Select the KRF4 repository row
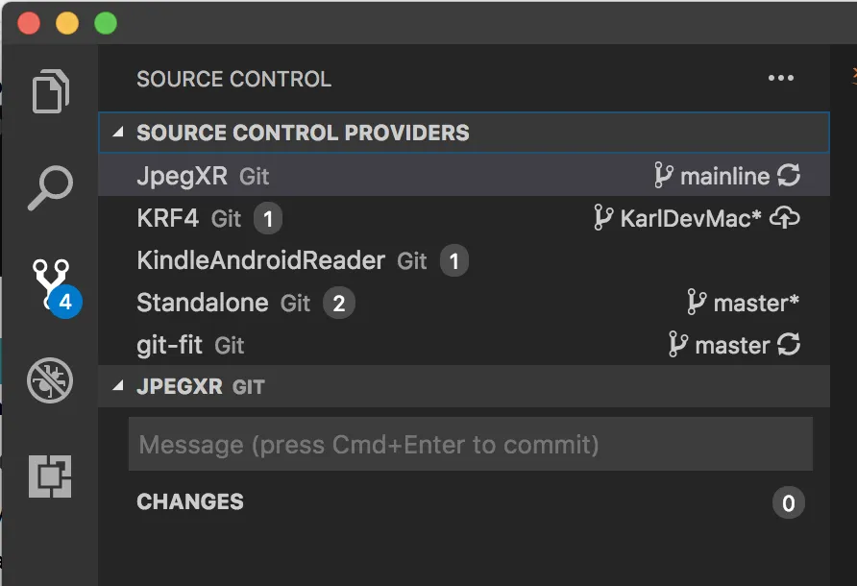The image size is (857, 586). [168, 218]
